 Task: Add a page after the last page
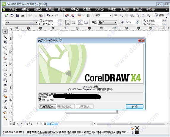45,123
